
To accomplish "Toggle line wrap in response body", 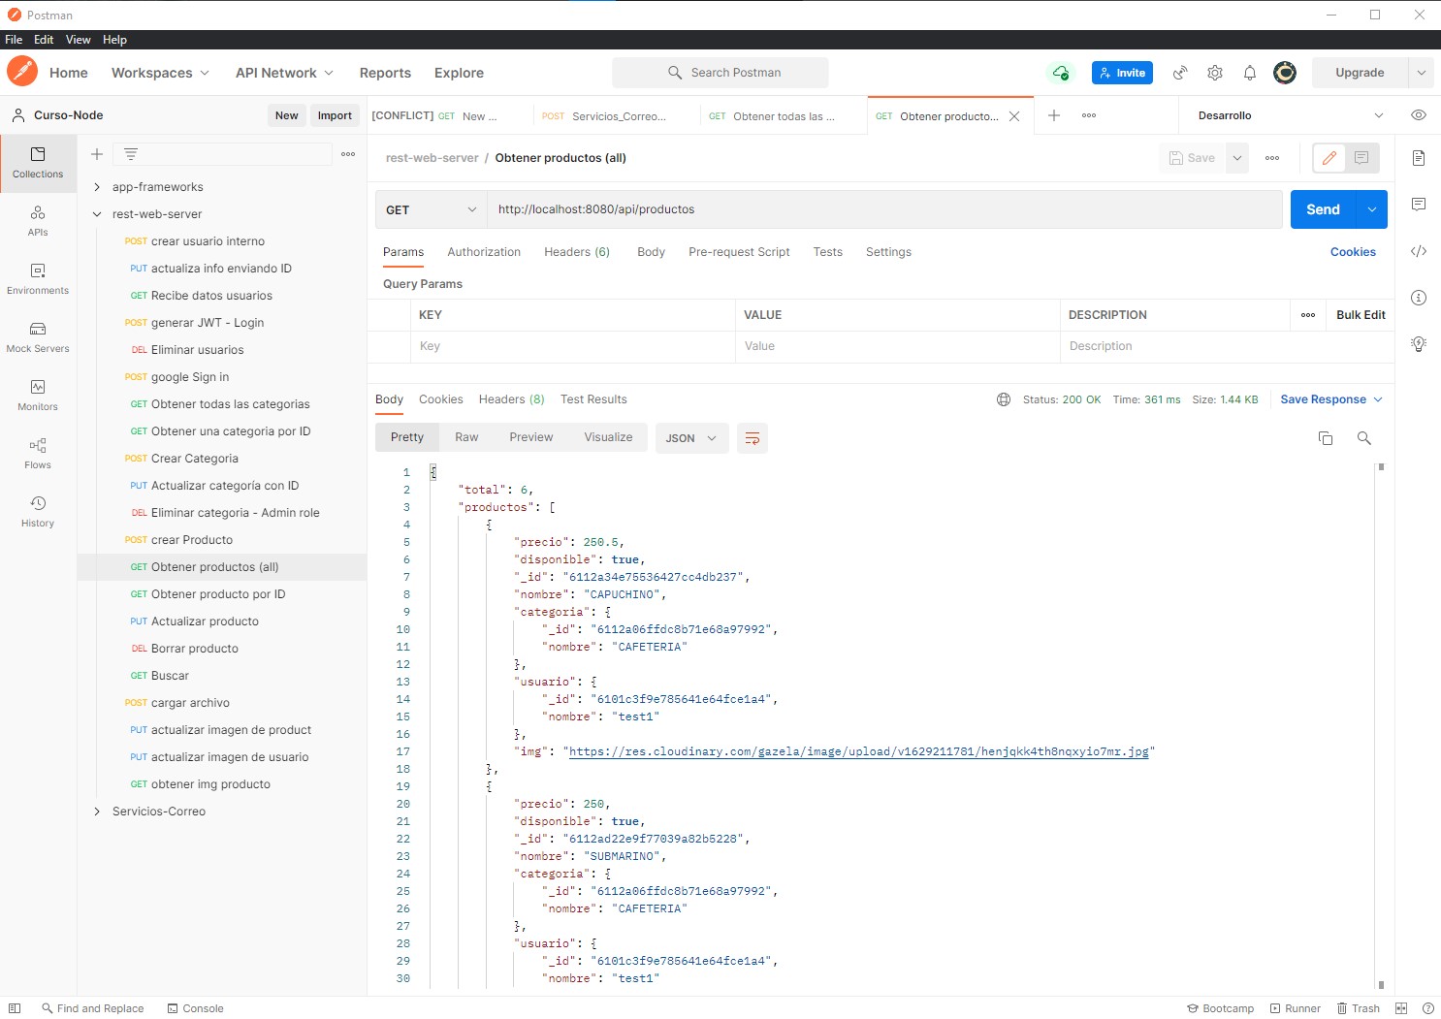I will pyautogui.click(x=752, y=438).
